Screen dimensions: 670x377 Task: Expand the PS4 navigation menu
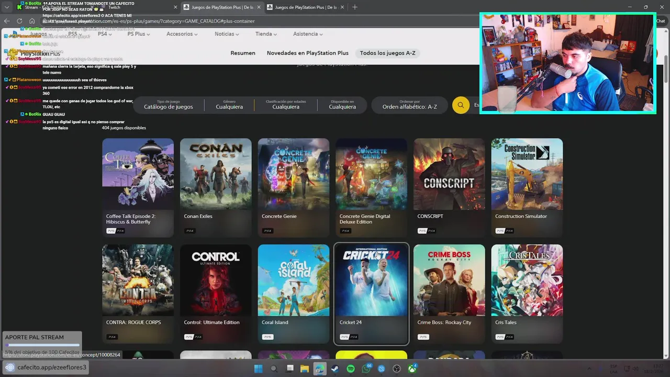105,34
